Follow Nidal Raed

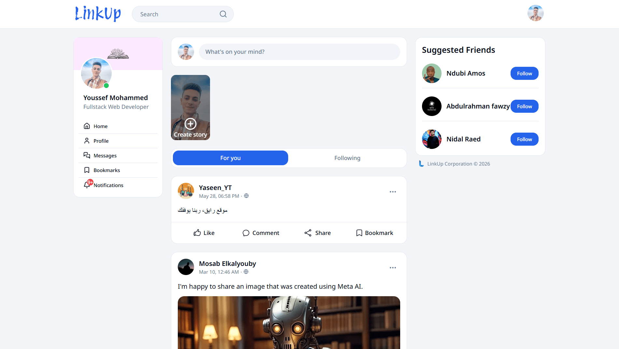pyautogui.click(x=524, y=139)
